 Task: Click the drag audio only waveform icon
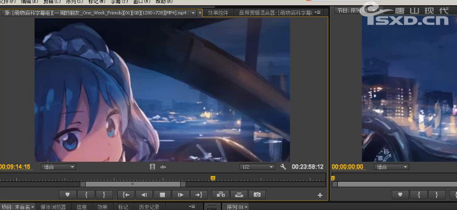point(163,167)
